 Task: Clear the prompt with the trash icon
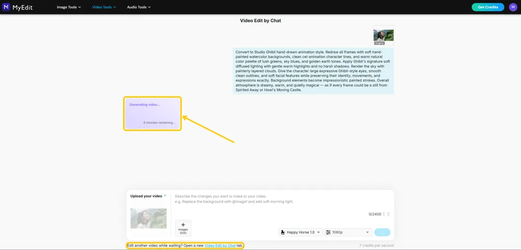point(389,214)
